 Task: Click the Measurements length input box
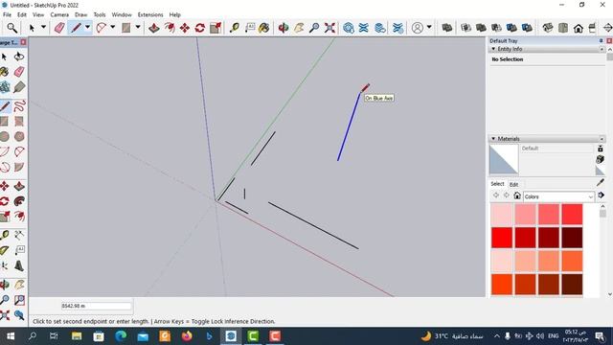tap(96, 306)
